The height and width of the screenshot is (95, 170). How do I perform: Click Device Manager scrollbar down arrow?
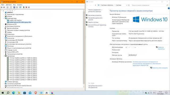pyautogui.click(x=84, y=87)
